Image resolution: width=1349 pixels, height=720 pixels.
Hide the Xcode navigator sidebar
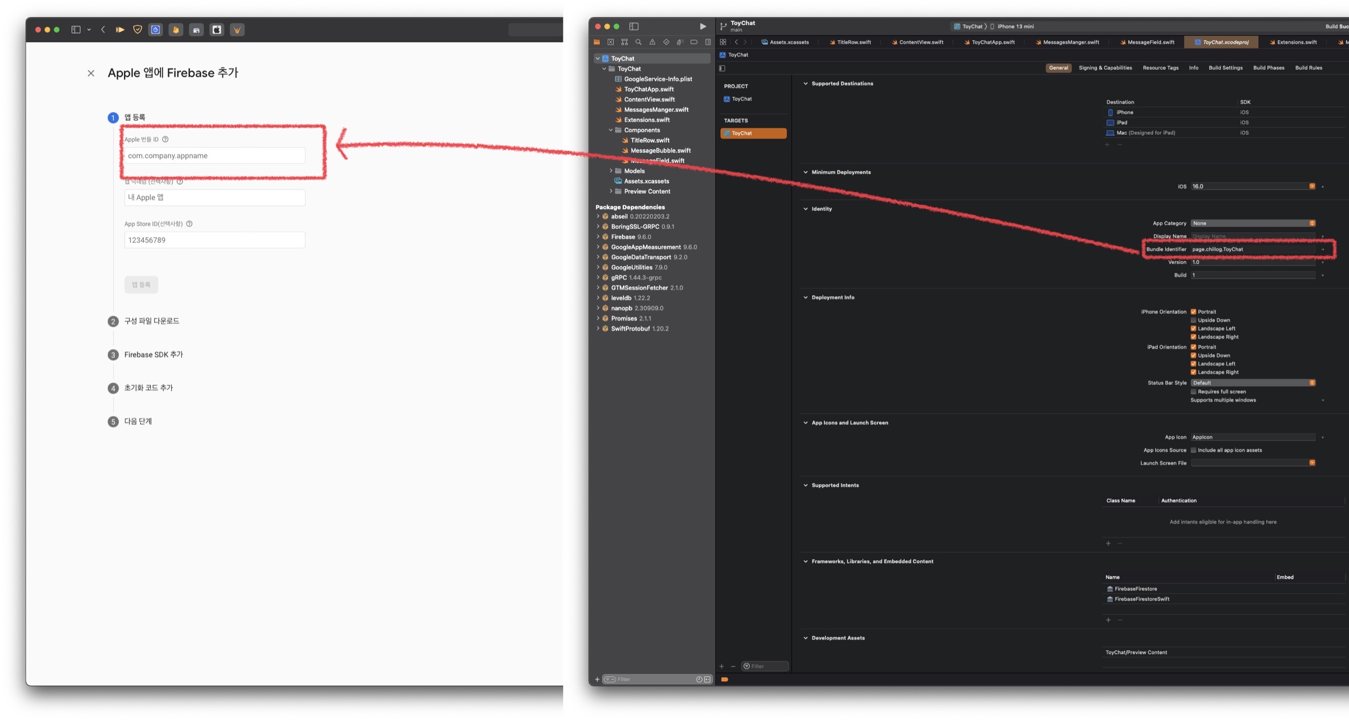coord(634,26)
